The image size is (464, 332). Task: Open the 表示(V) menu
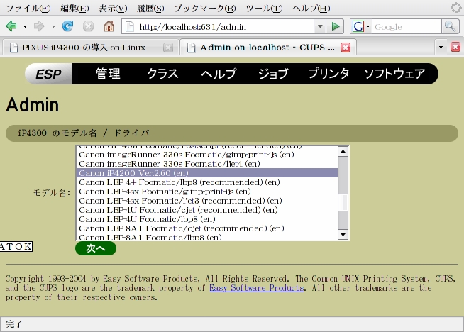(x=113, y=9)
